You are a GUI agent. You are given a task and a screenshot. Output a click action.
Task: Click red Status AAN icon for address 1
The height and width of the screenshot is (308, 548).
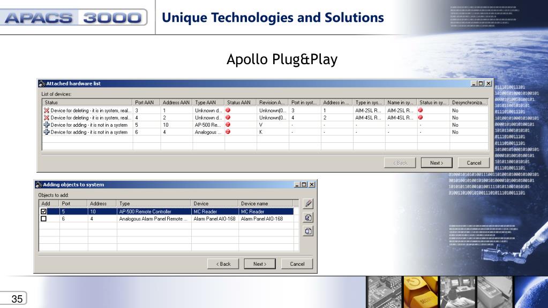pyautogui.click(x=228, y=110)
